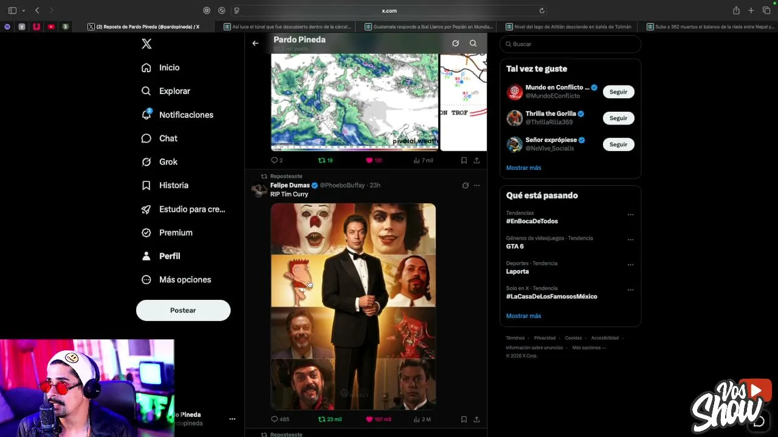Open Chat from the sidebar
This screenshot has height=437, width=778.
coord(159,138)
